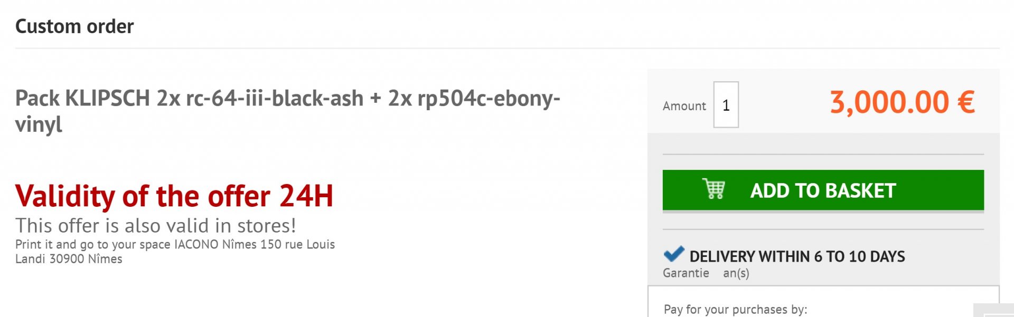Click "Pay for your purchases by:" text
The width and height of the screenshot is (1014, 317).
735,309
